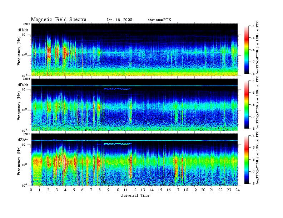Click the 'dD/dt' panel label
This screenshot has width=283, height=218.
point(23,85)
